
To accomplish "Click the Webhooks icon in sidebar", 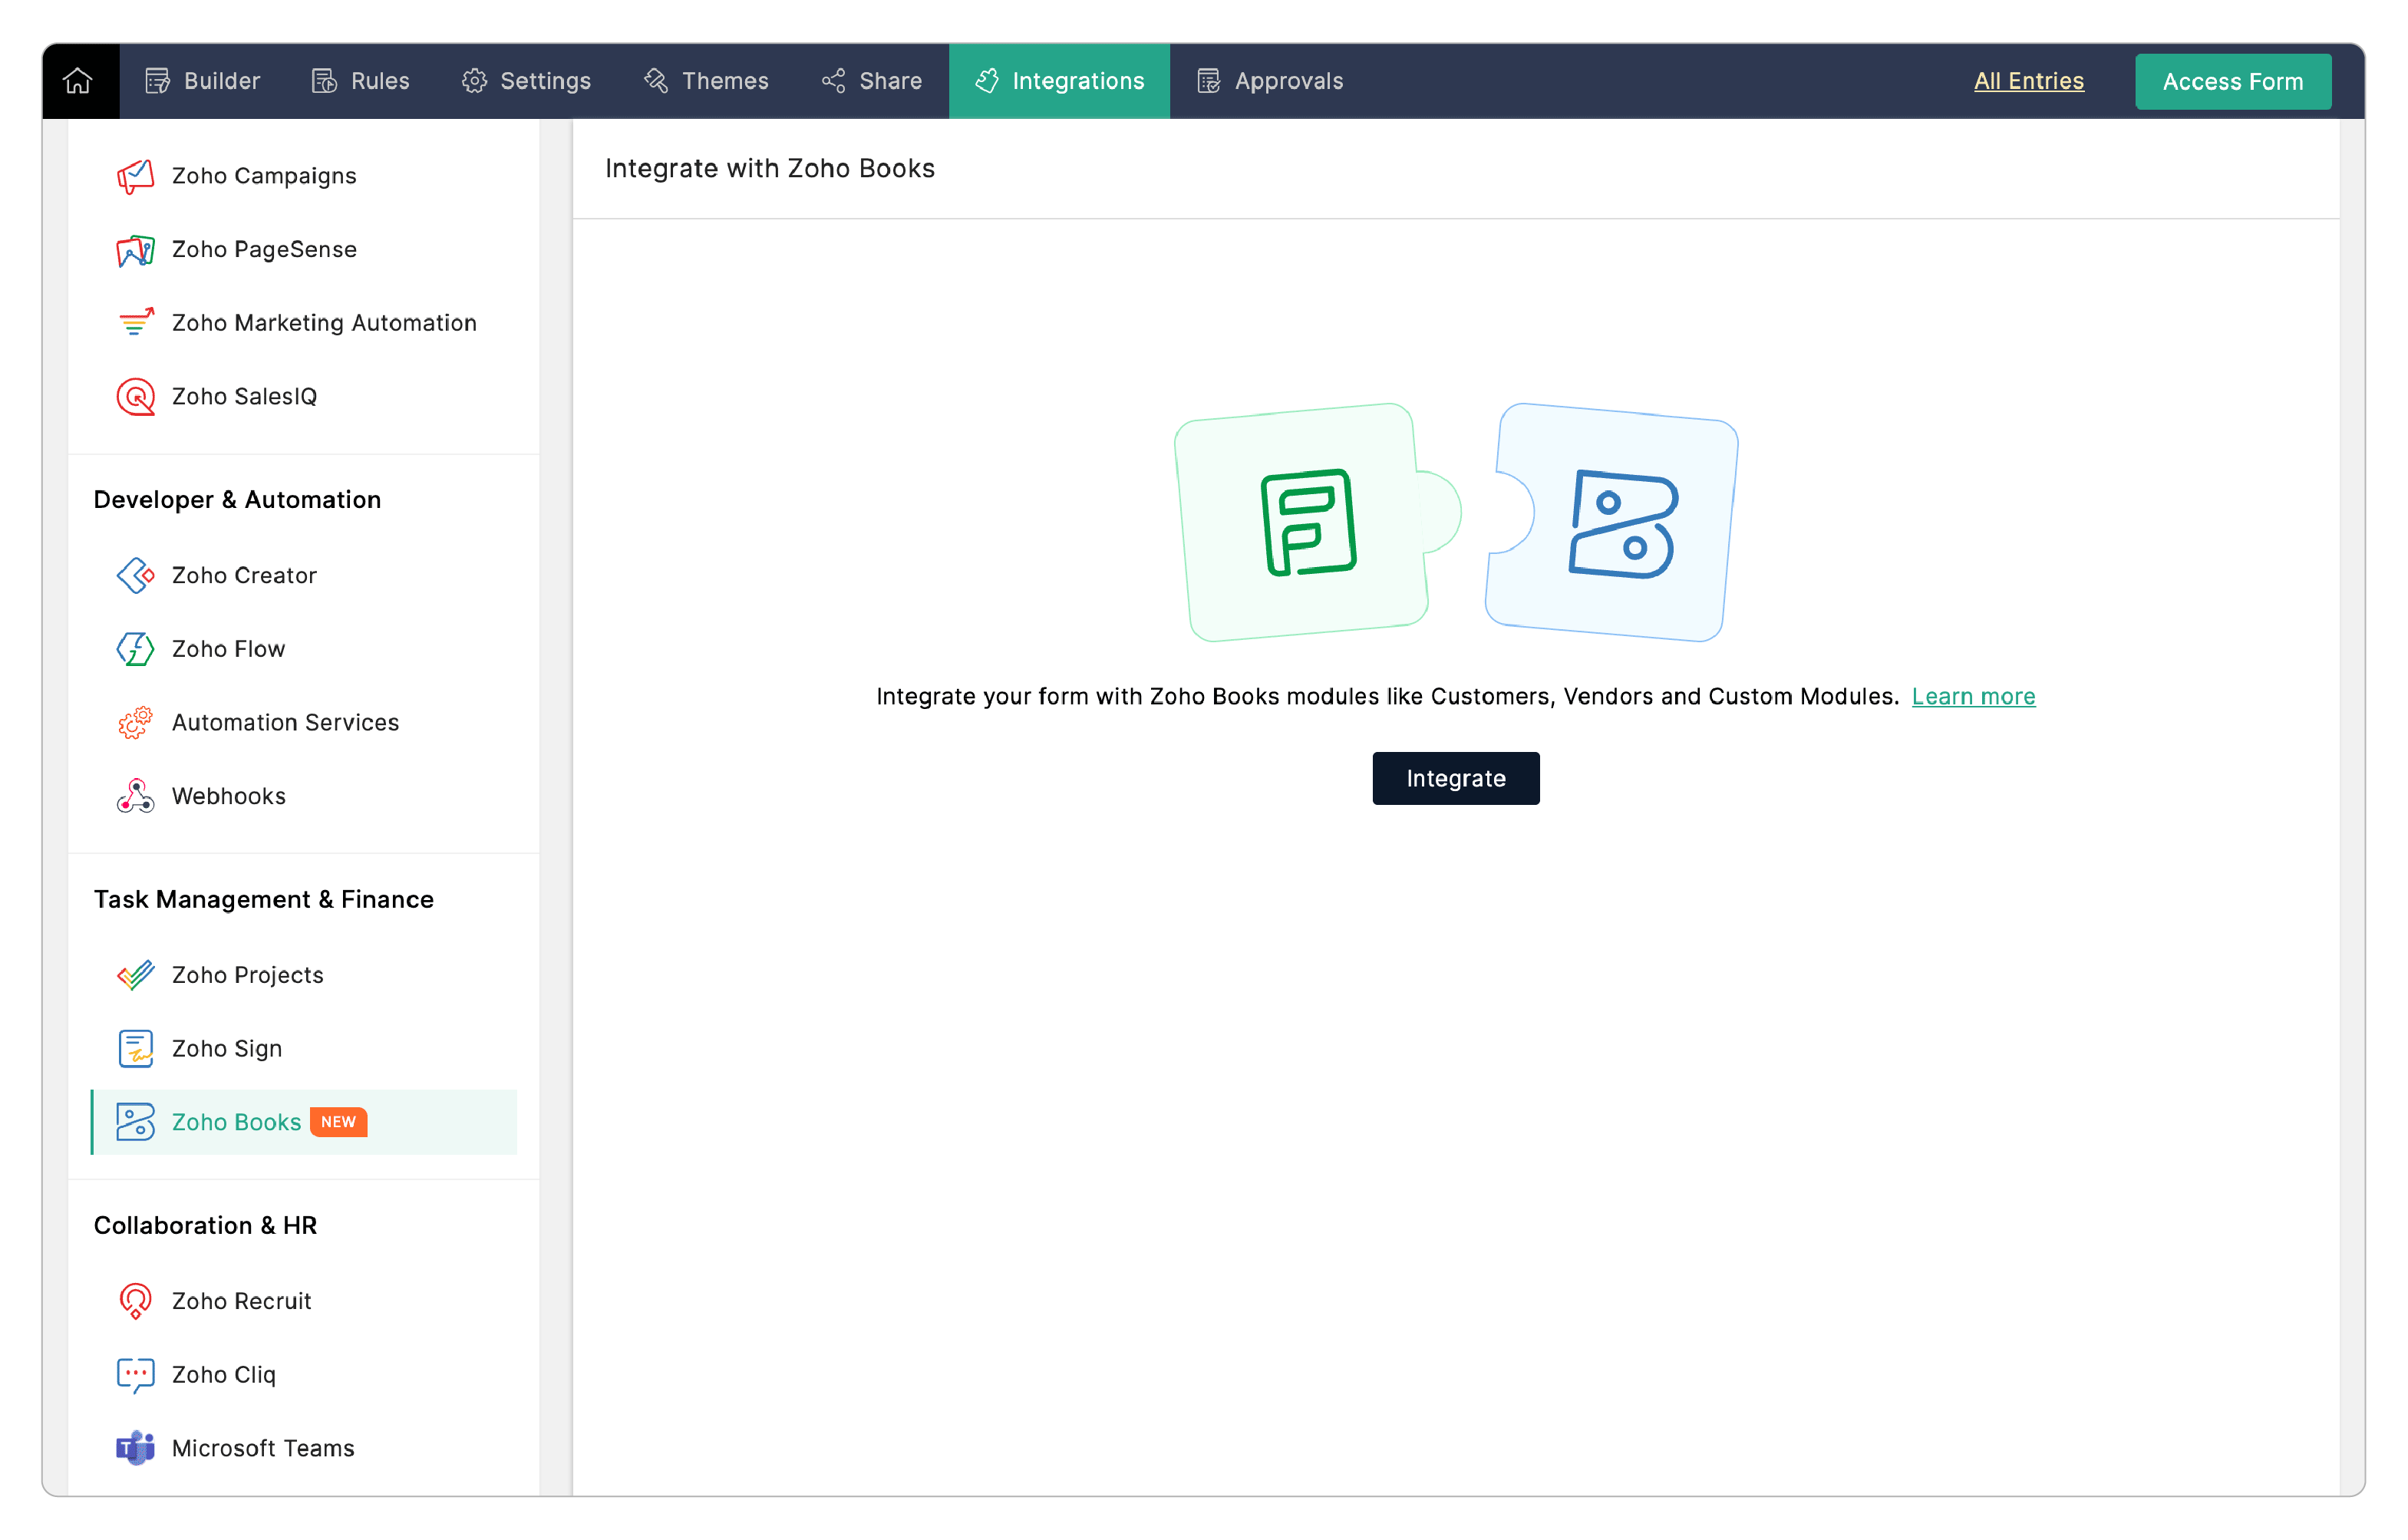I will click(135, 797).
